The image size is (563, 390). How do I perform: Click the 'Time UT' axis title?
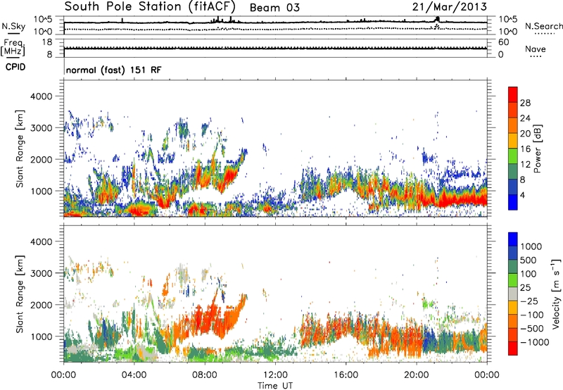pos(275,386)
